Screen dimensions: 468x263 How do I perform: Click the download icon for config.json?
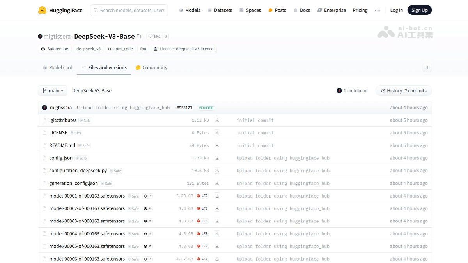tap(217, 158)
